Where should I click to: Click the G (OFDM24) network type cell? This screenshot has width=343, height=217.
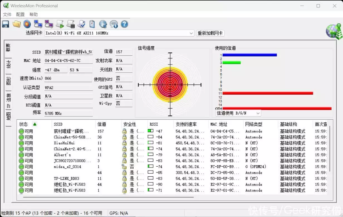click(256, 167)
